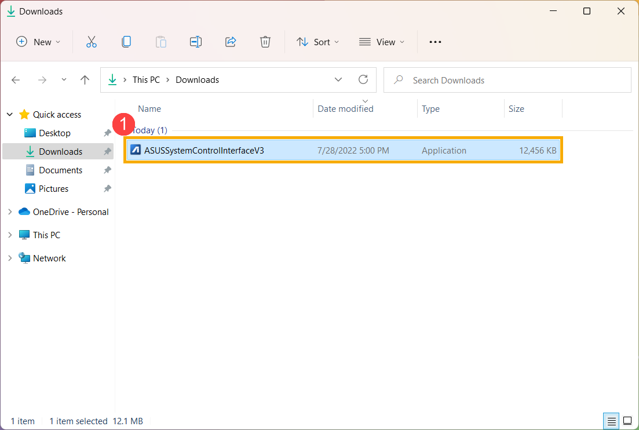Click the Downloads icon in title bar

[11, 11]
